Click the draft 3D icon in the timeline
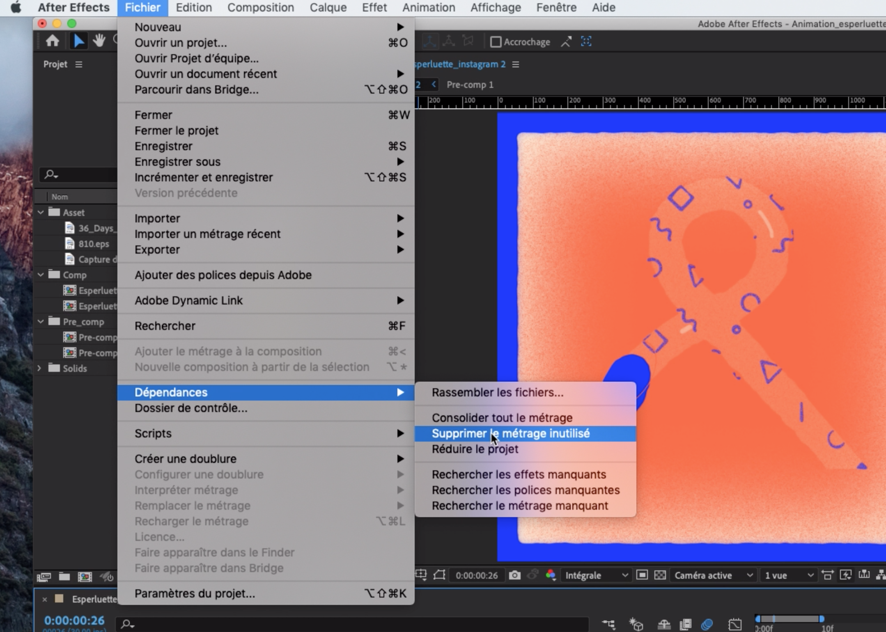 [636, 624]
